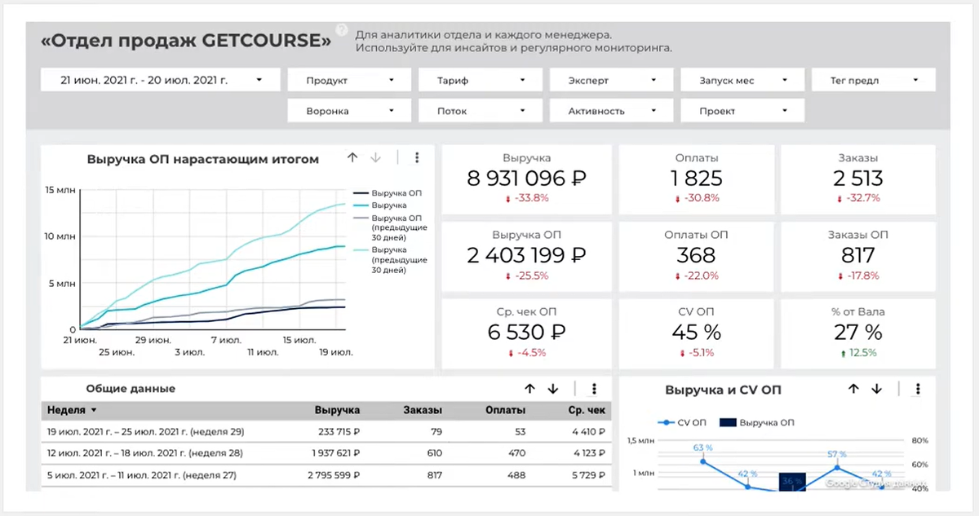Open the "Активность" filter dropdown
The image size is (979, 516).
point(611,111)
